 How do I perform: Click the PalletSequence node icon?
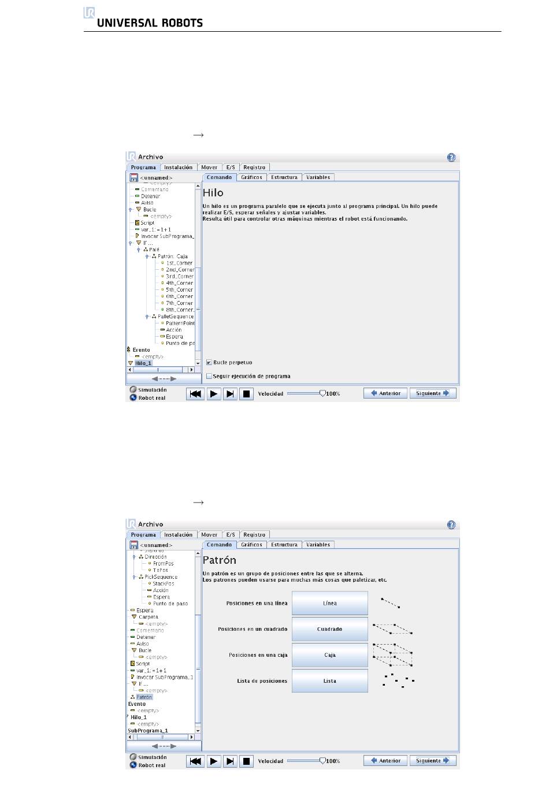pyautogui.click(x=154, y=317)
